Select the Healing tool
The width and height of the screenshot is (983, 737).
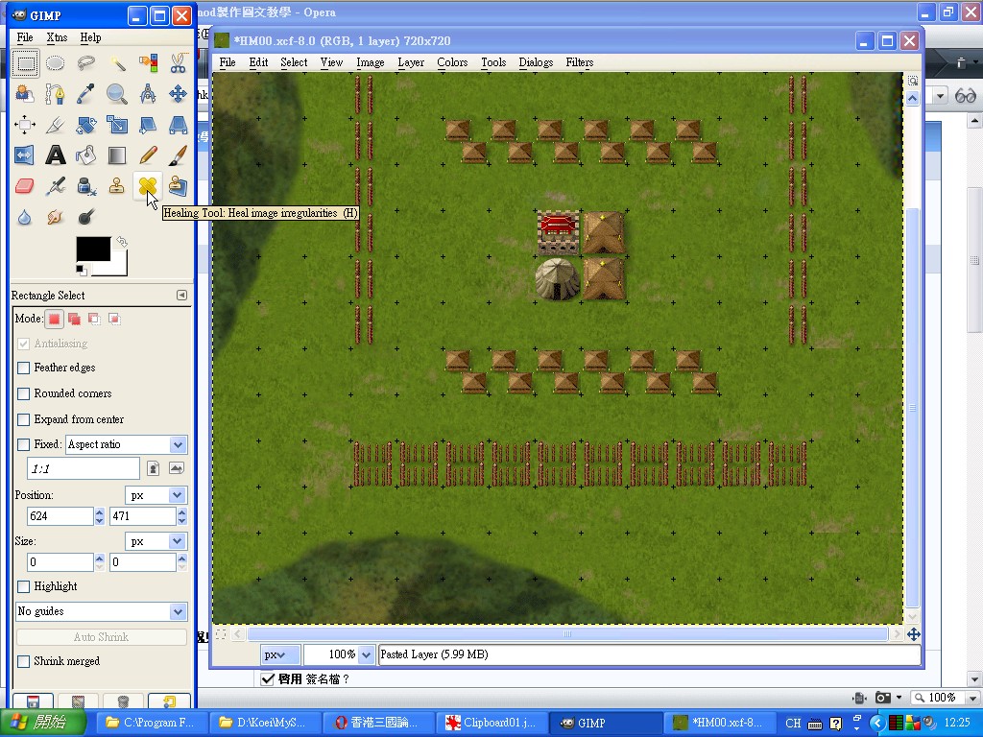coord(147,186)
